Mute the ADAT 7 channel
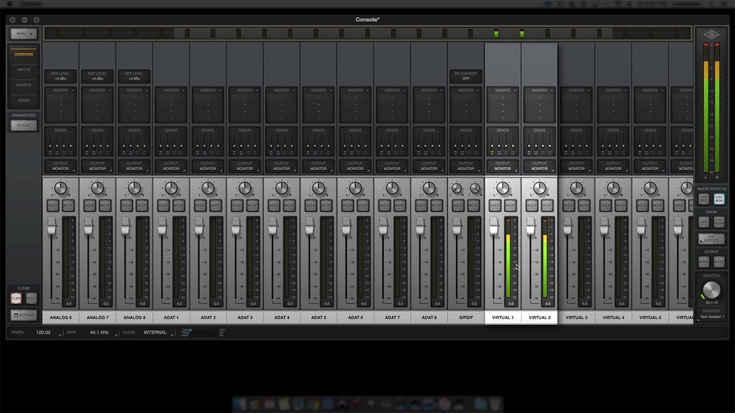The width and height of the screenshot is (735, 413). coord(399,205)
